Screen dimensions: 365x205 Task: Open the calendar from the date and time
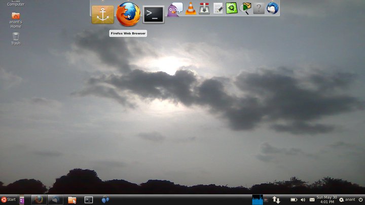(326, 199)
